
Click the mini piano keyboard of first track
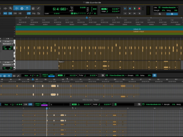tap(15, 50)
